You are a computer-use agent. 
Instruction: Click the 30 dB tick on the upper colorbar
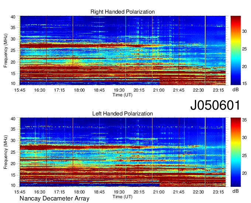click(244, 31)
